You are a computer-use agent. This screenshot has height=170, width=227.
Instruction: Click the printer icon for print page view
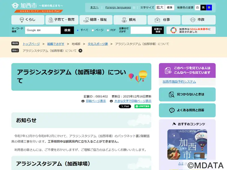83,101
